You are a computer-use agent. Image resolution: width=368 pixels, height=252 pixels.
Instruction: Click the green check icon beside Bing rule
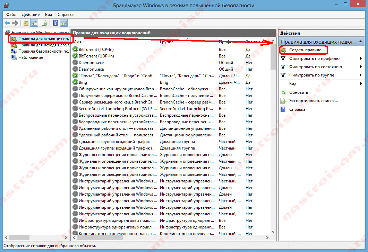(75, 82)
